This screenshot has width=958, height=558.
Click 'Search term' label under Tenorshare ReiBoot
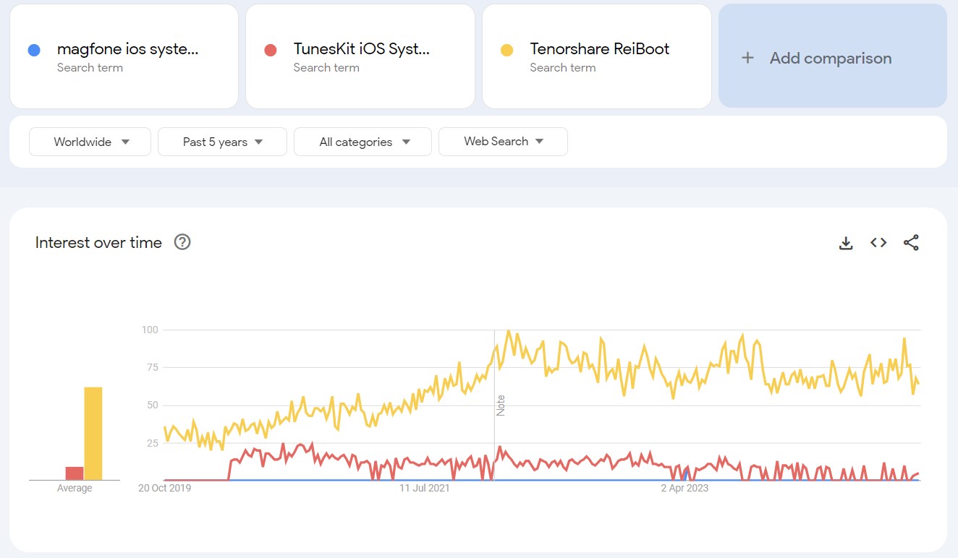click(x=563, y=68)
